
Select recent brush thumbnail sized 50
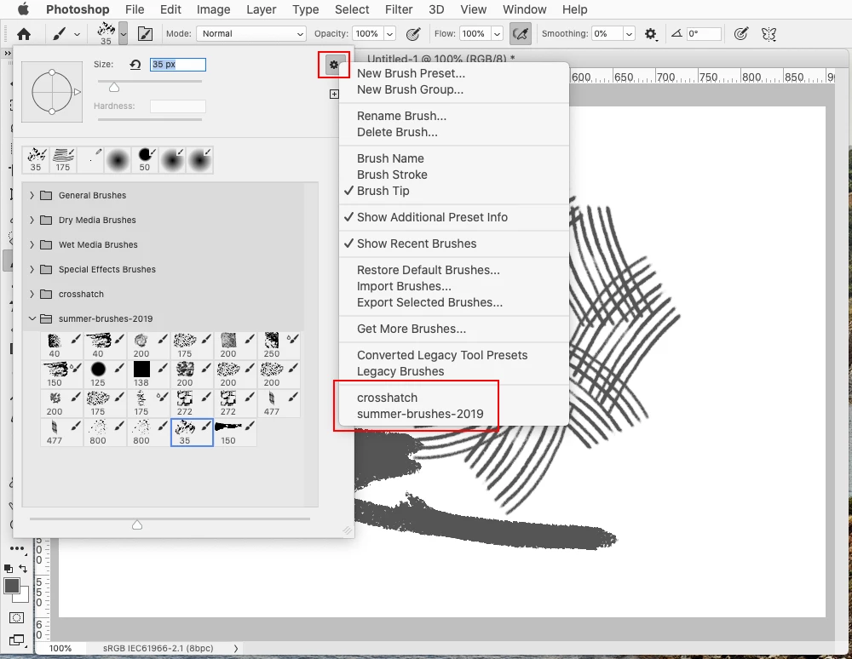tap(145, 160)
